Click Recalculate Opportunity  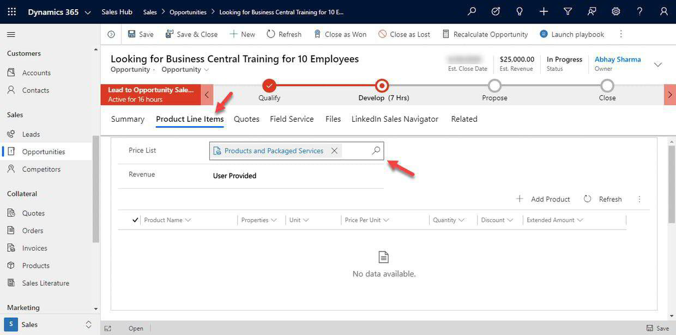point(485,34)
